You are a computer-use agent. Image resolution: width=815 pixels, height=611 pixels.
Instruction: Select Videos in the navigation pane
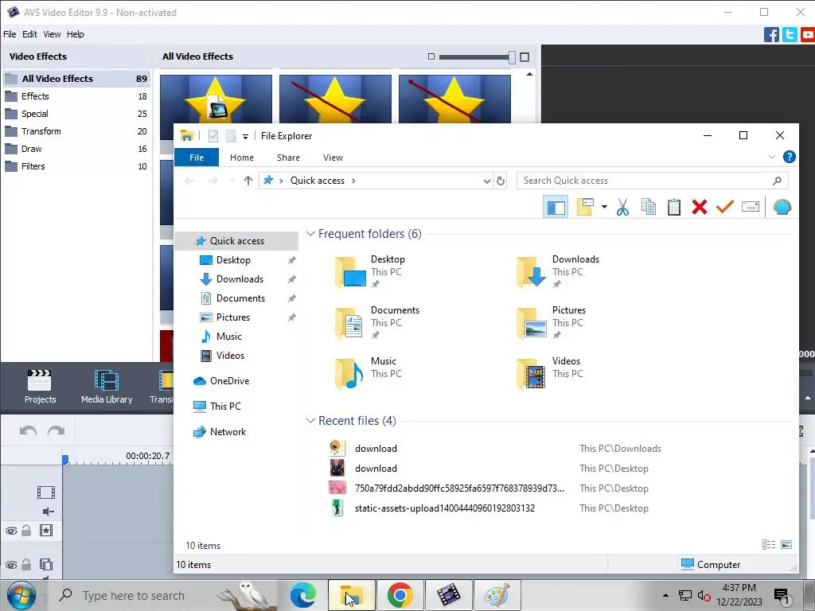[x=230, y=356]
